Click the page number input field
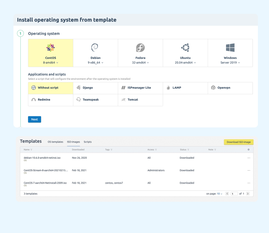269x233 pixels. click(234, 194)
